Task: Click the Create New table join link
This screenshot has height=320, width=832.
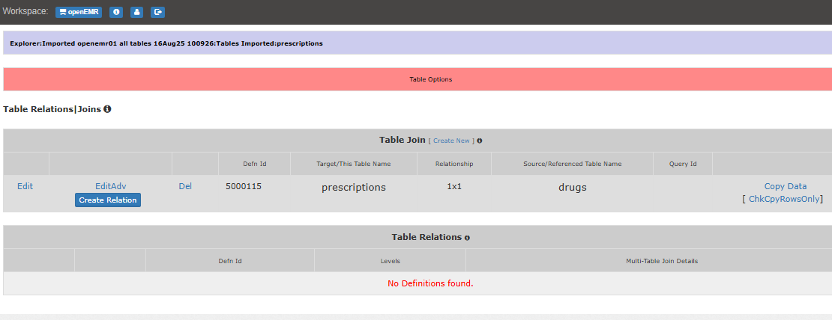Action: 451,141
